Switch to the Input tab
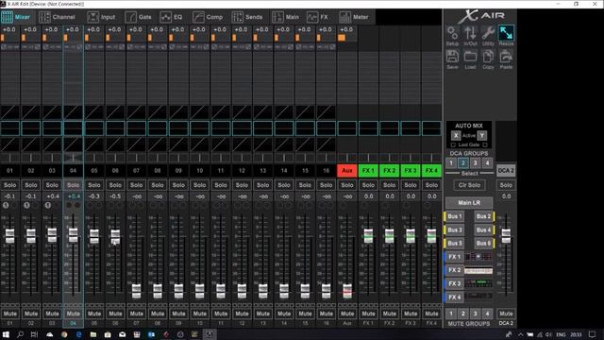This screenshot has height=340, width=604. click(101, 17)
